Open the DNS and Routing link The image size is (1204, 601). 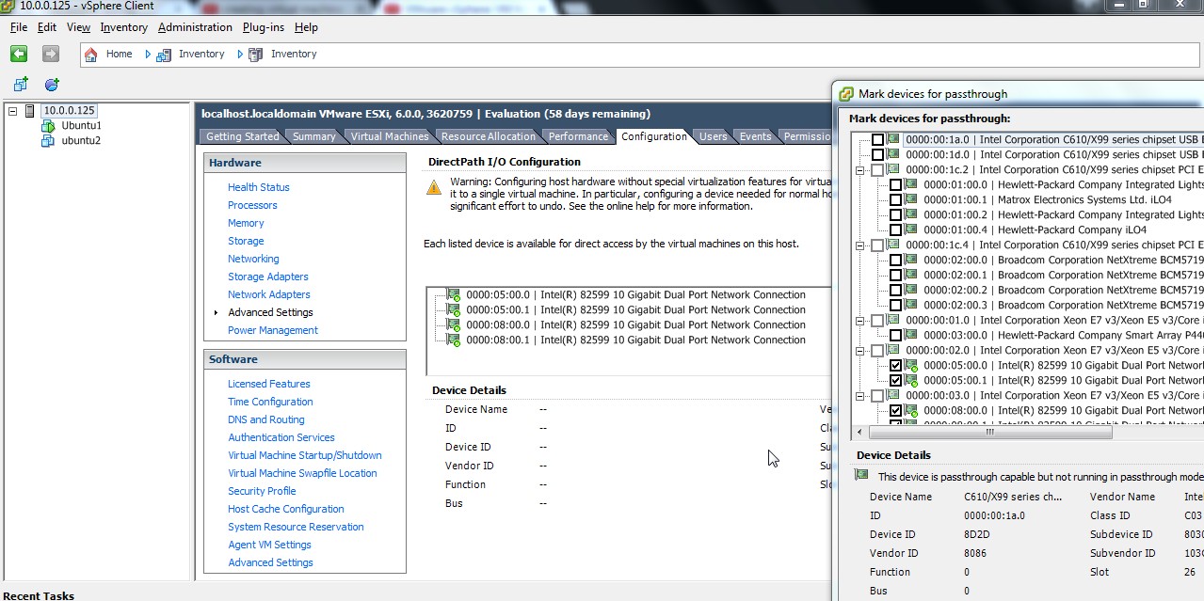[266, 419]
